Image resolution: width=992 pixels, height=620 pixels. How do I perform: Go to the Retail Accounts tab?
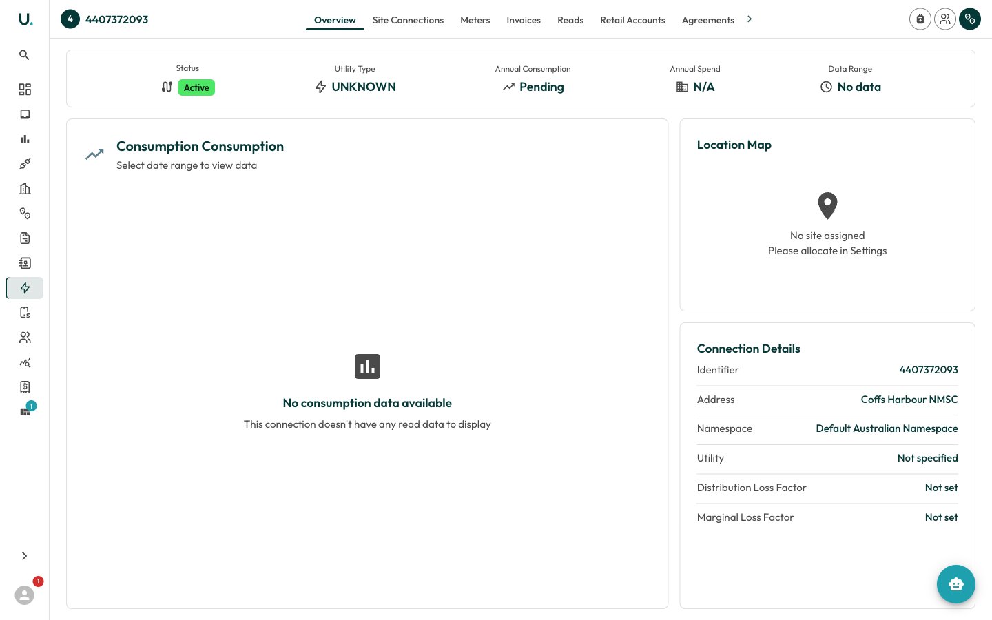click(632, 20)
